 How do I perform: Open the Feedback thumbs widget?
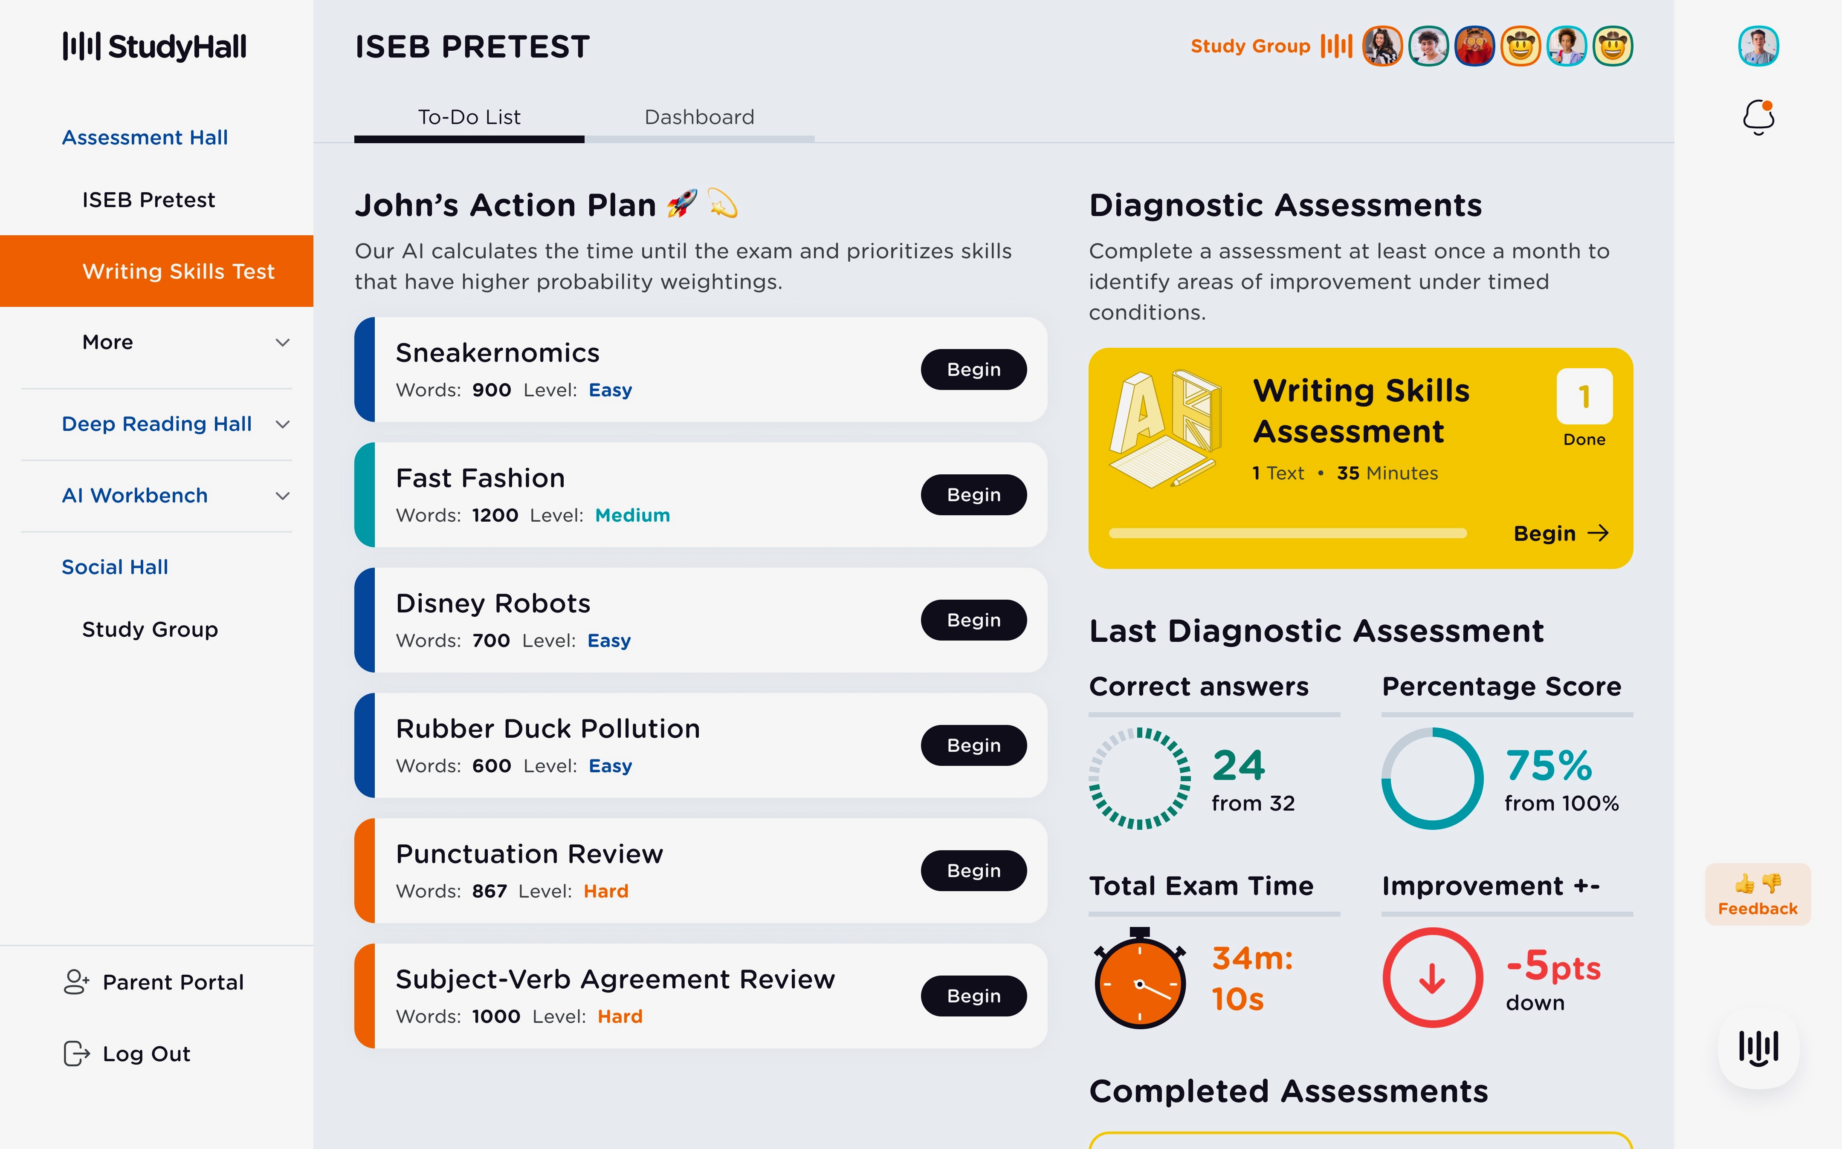[1758, 895]
